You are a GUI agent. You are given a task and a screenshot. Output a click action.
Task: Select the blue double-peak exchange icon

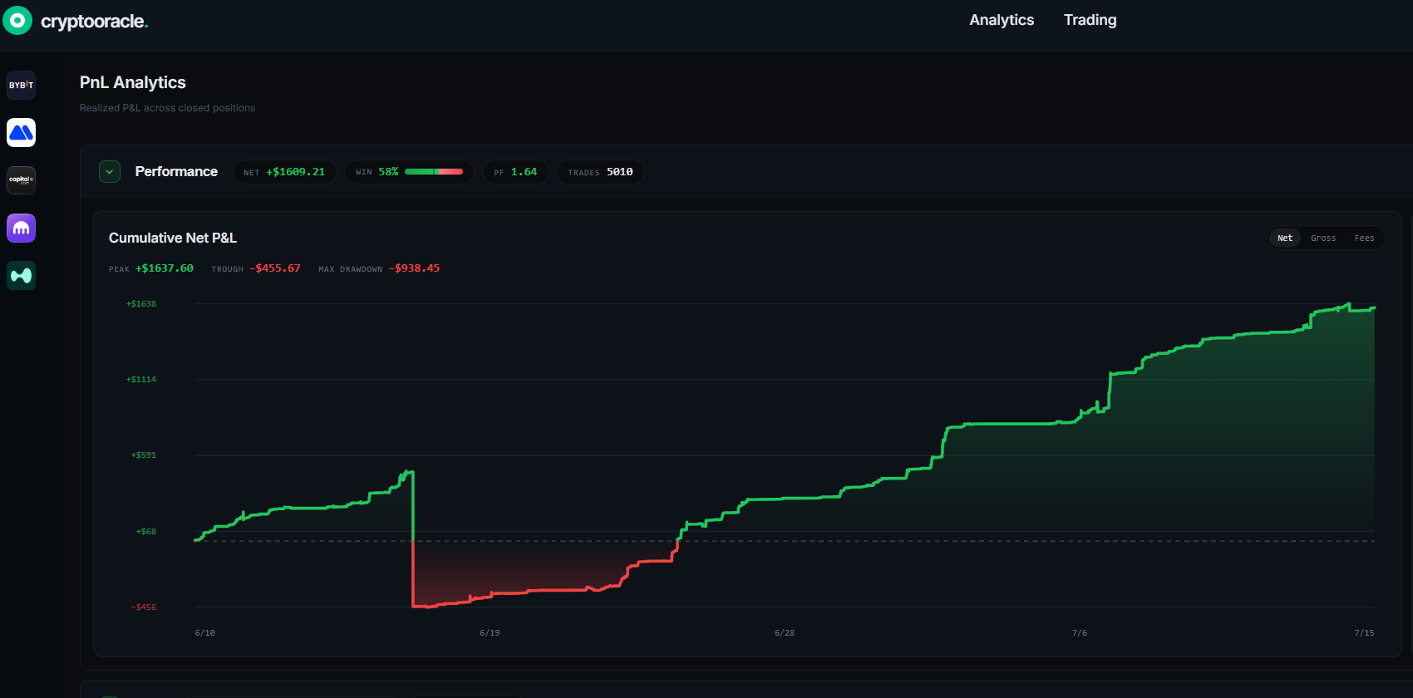[x=22, y=132]
